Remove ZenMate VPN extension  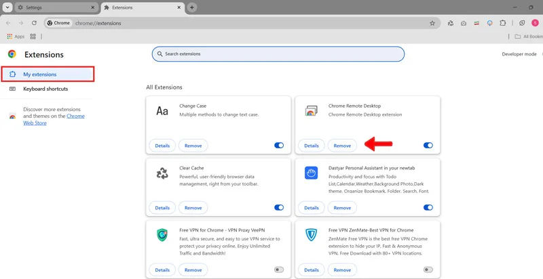click(342, 270)
